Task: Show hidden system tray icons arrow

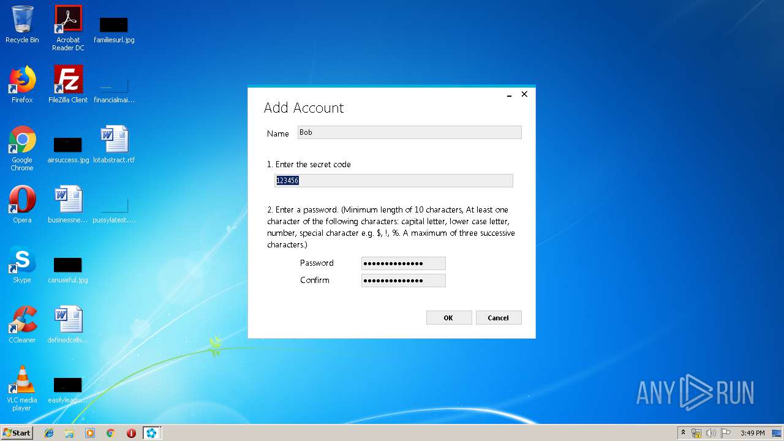Action: click(x=683, y=433)
